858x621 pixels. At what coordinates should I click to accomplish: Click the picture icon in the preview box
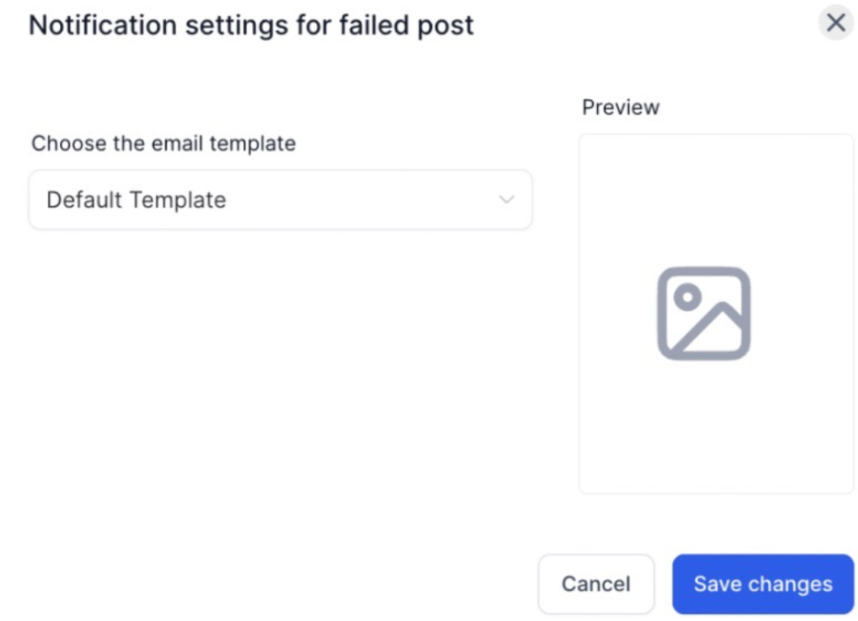coord(703,313)
